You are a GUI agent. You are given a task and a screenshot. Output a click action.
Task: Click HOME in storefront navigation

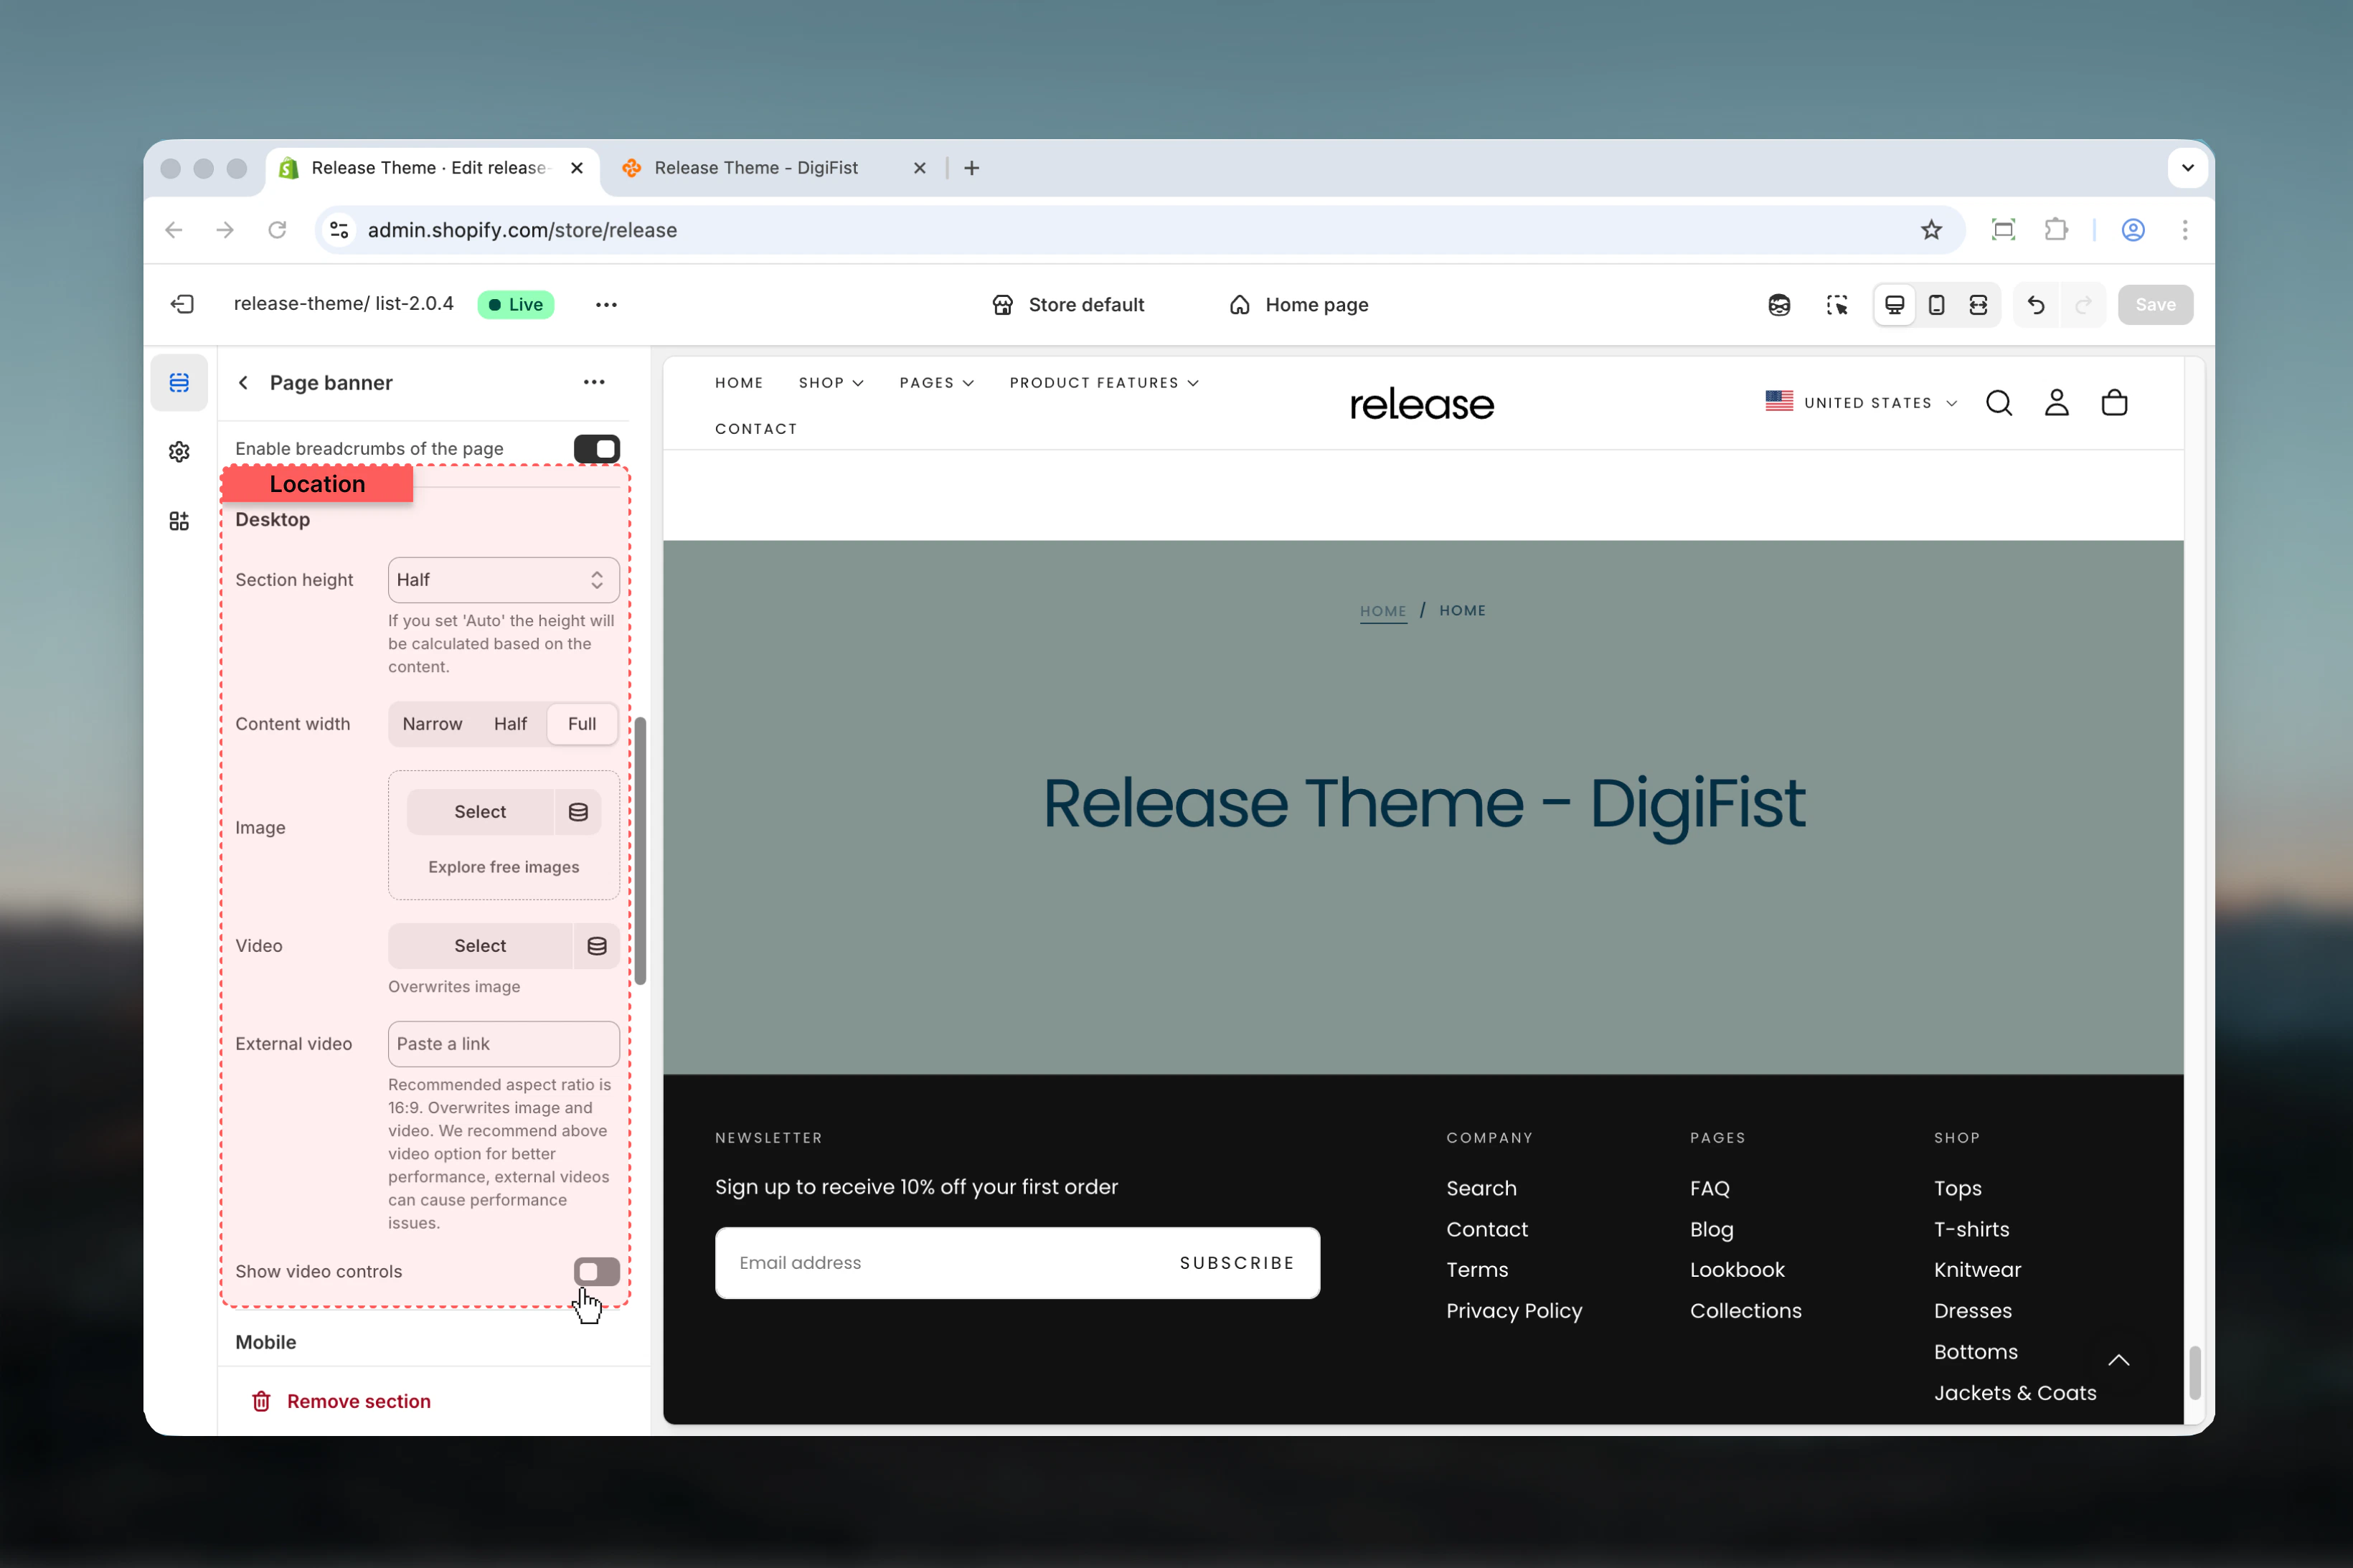click(739, 383)
